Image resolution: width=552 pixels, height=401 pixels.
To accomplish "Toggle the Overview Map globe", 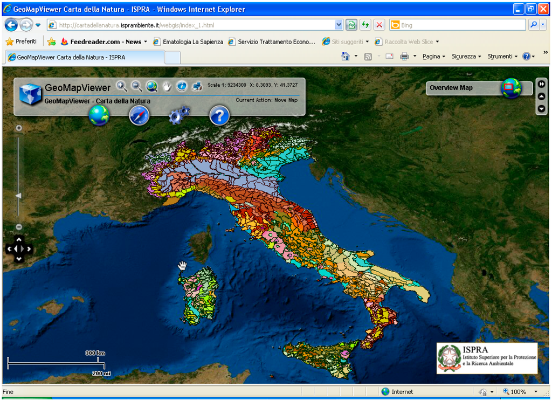I will pos(510,88).
